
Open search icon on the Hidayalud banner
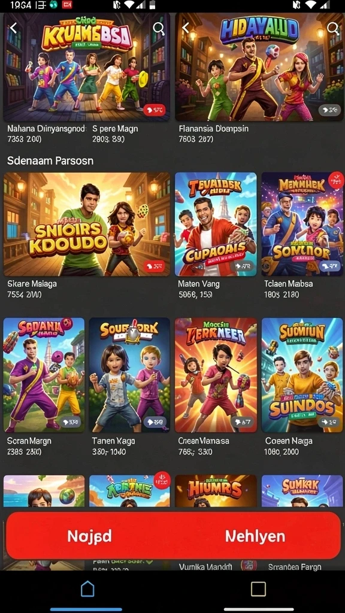pyautogui.click(x=333, y=28)
